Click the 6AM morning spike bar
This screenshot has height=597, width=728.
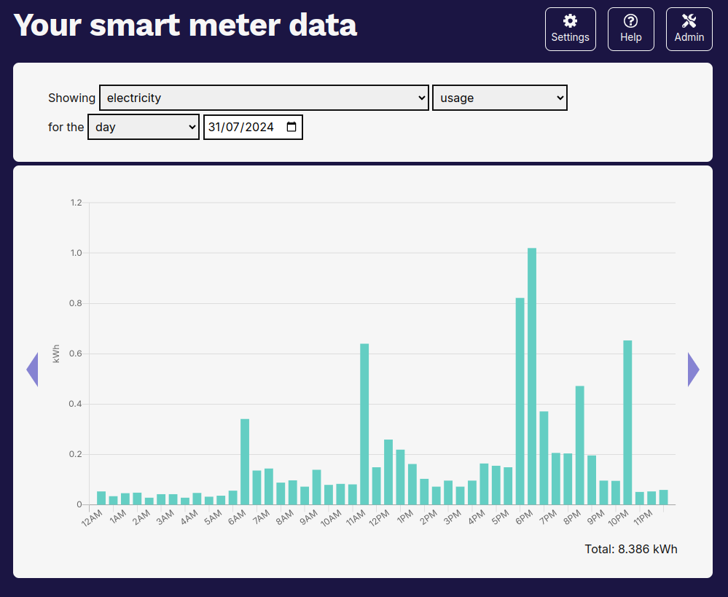(245, 461)
